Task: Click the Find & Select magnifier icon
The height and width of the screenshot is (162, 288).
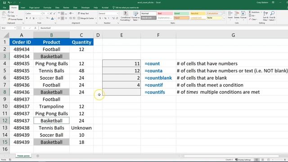Action: (272, 13)
